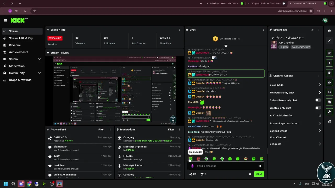Click the purple microphone in message box
Viewport: 335px width, 188px height.
[192, 166]
